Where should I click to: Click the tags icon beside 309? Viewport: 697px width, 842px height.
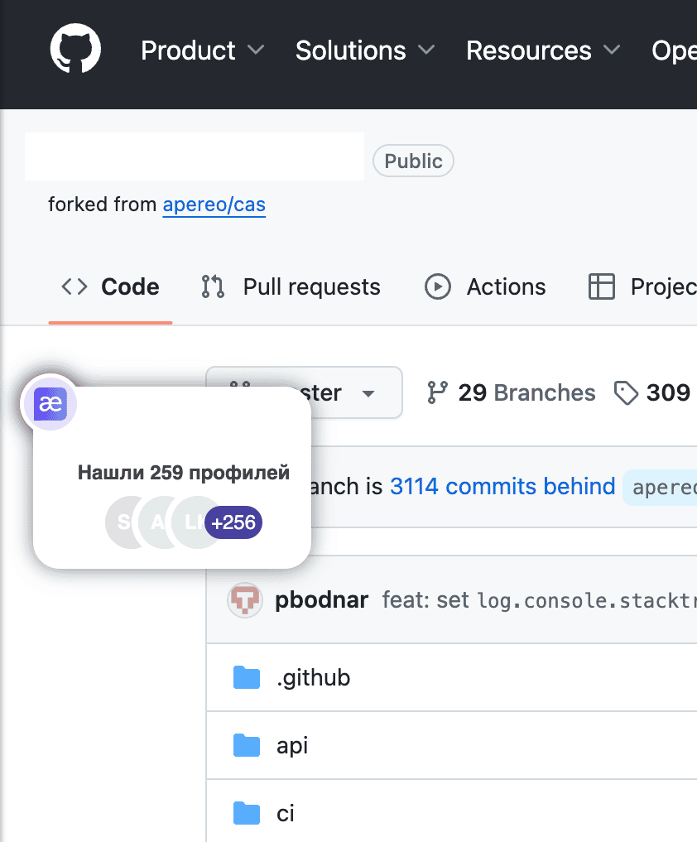pos(626,392)
